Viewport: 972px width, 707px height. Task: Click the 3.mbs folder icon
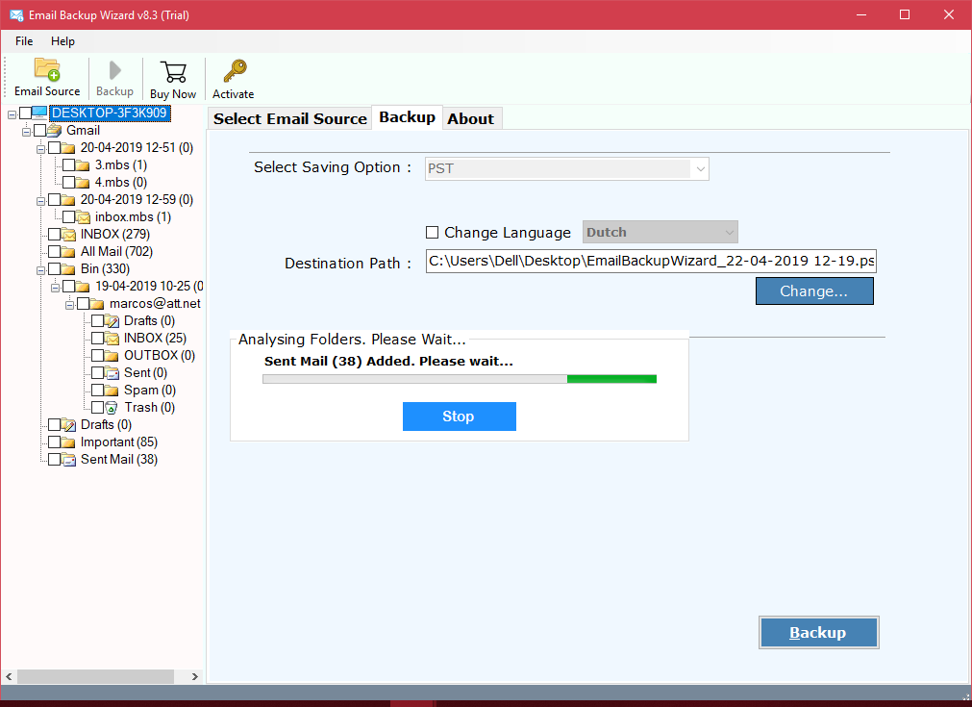pyautogui.click(x=83, y=165)
